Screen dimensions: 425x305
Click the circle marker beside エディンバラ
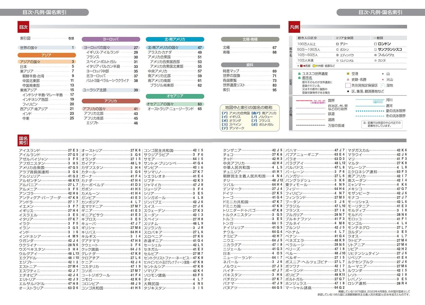(337, 55)
